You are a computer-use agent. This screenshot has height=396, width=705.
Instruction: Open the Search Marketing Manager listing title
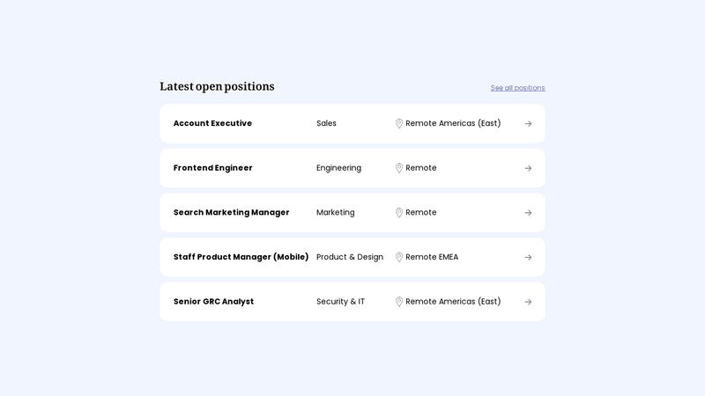[x=231, y=212]
